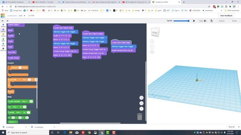The height and width of the screenshot is (135, 241).
Task: Click the Tinkercad logo
Action: [3, 16]
